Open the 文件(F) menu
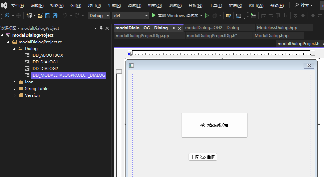This screenshot has width=324, height=177. pyautogui.click(x=18, y=6)
